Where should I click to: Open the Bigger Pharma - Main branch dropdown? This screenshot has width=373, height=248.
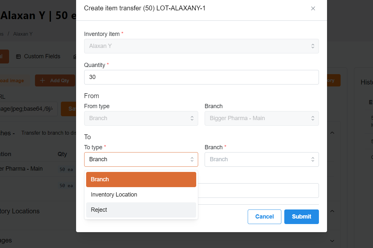pos(262,118)
